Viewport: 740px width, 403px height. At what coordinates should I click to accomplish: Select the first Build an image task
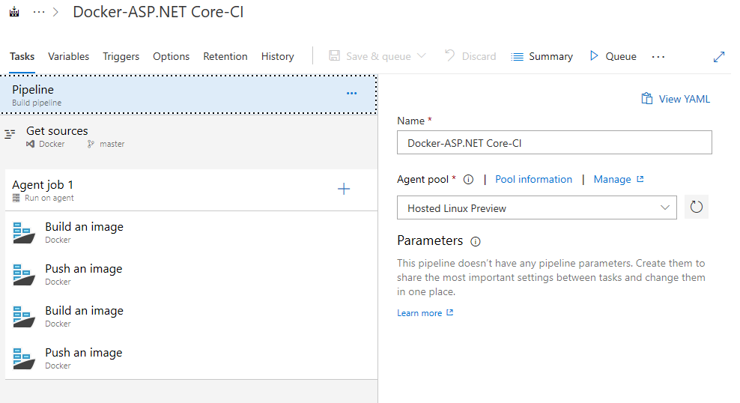click(191, 232)
